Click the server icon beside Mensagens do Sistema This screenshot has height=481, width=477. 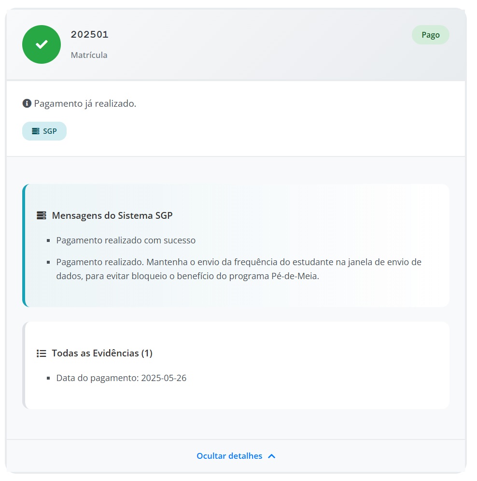(42, 215)
